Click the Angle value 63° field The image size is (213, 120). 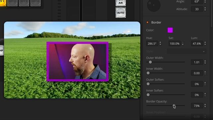coord(197,2)
